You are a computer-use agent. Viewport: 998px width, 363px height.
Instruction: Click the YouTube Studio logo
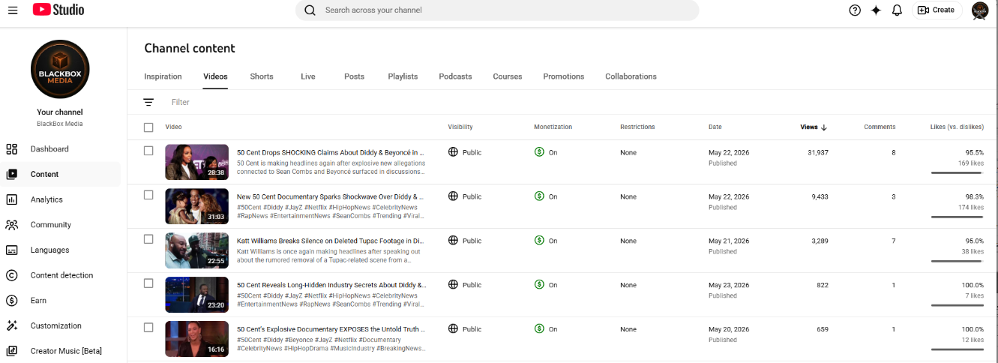pyautogui.click(x=58, y=10)
